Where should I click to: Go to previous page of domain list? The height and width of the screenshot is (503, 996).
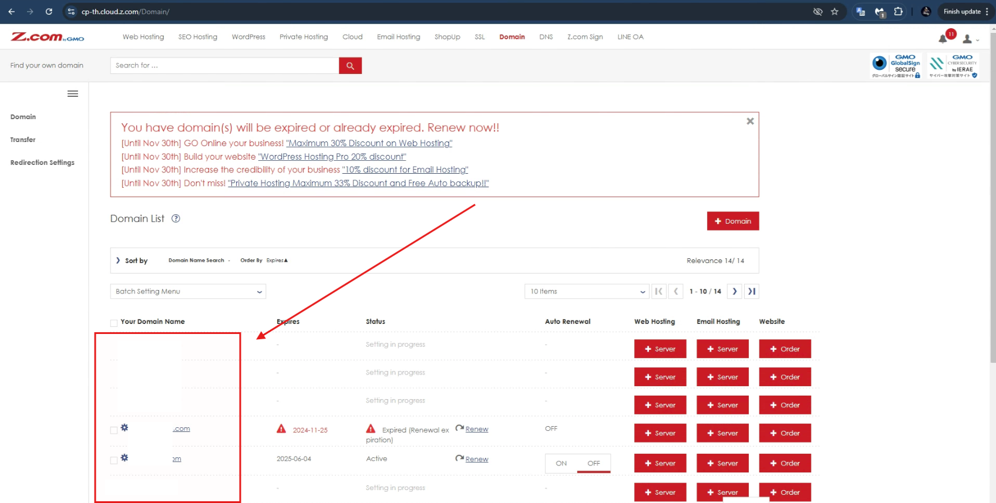click(x=676, y=291)
